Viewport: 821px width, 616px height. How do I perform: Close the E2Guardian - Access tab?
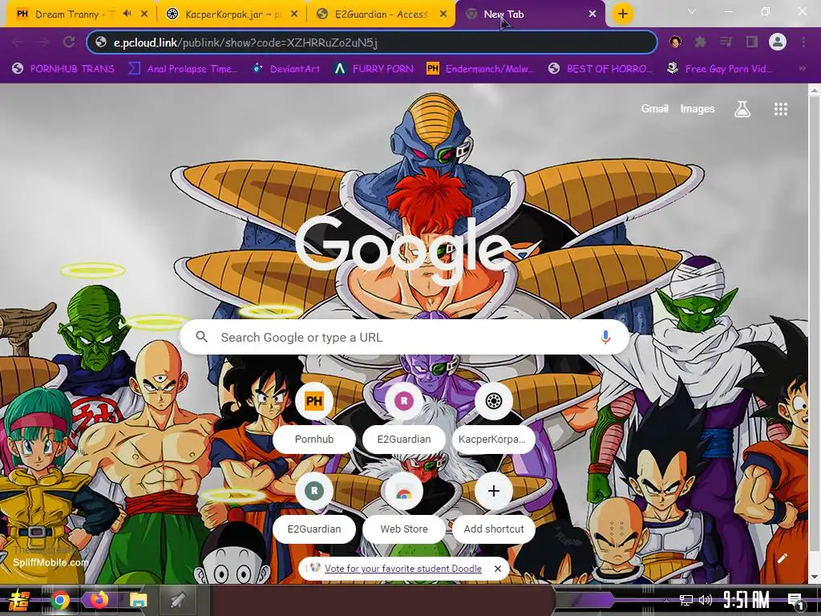click(x=443, y=14)
